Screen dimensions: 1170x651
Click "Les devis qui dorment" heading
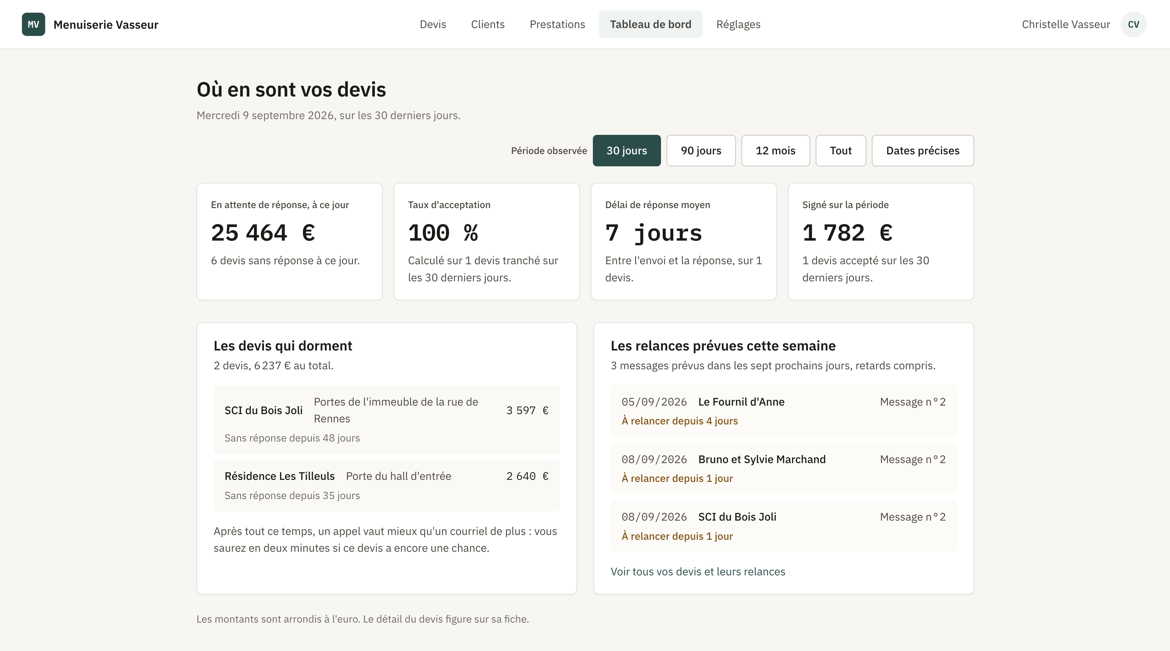(283, 346)
